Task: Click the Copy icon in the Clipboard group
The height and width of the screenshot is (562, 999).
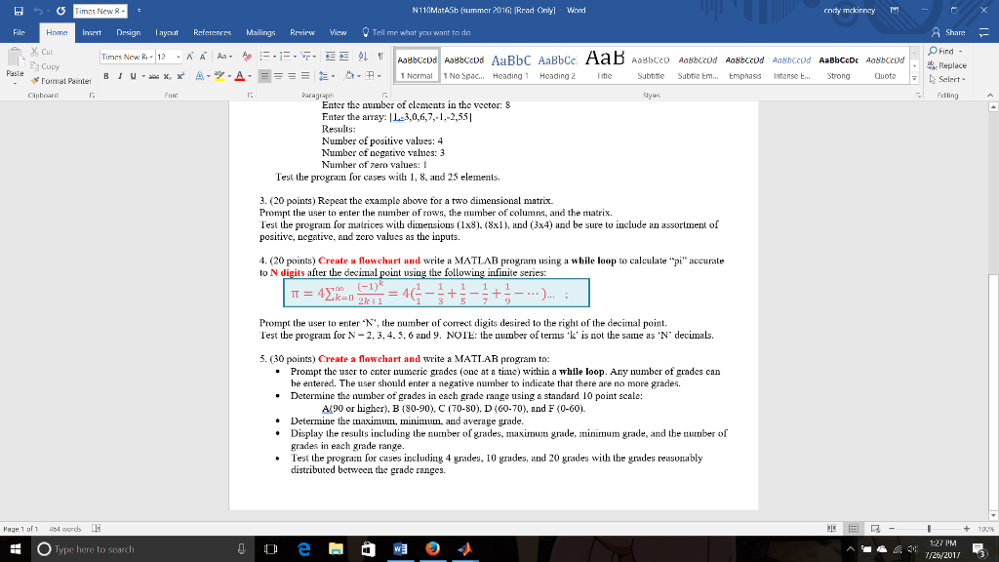Action: coord(35,66)
